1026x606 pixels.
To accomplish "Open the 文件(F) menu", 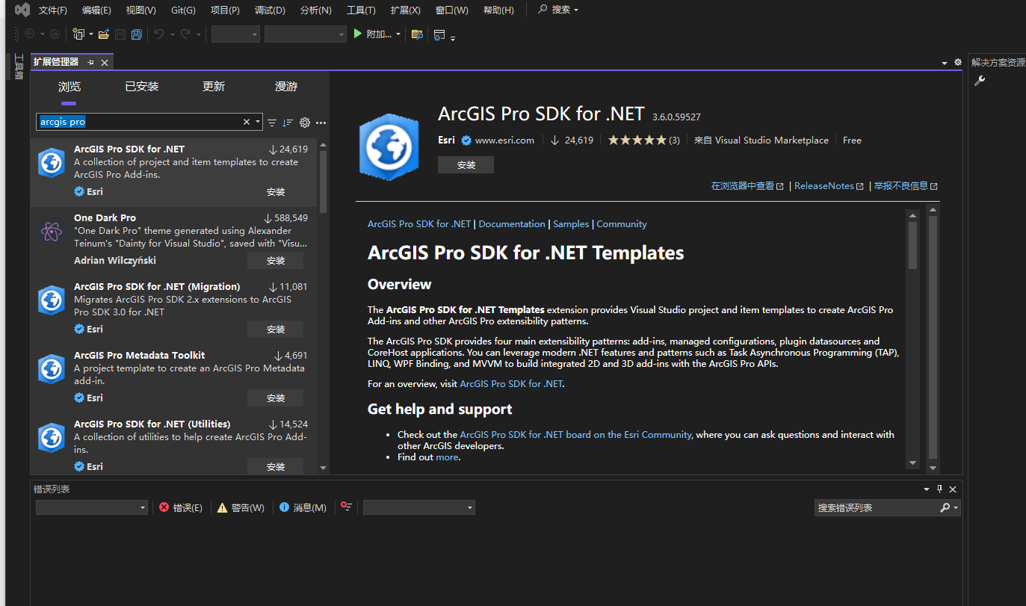I will click(x=53, y=10).
